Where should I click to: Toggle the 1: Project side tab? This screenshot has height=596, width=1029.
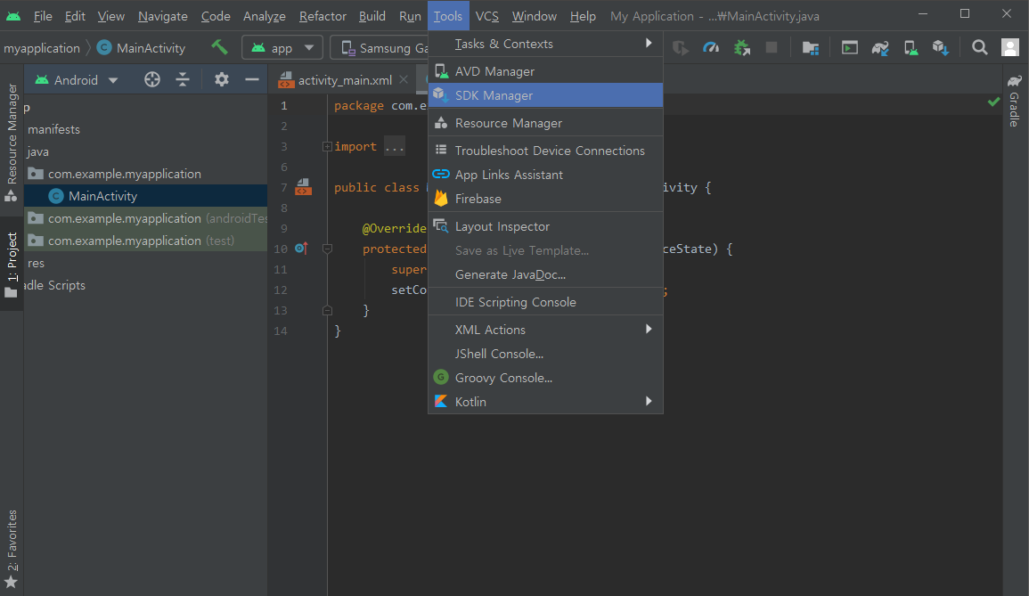coord(12,265)
